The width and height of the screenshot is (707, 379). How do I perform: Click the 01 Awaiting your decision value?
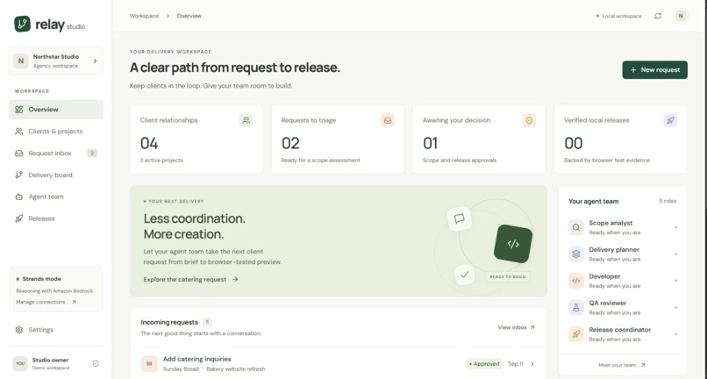(430, 144)
